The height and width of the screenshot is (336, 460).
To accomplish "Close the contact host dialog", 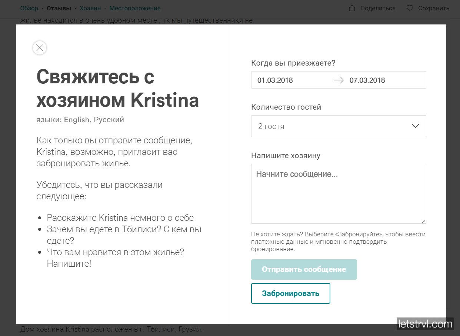I will coord(40,48).
